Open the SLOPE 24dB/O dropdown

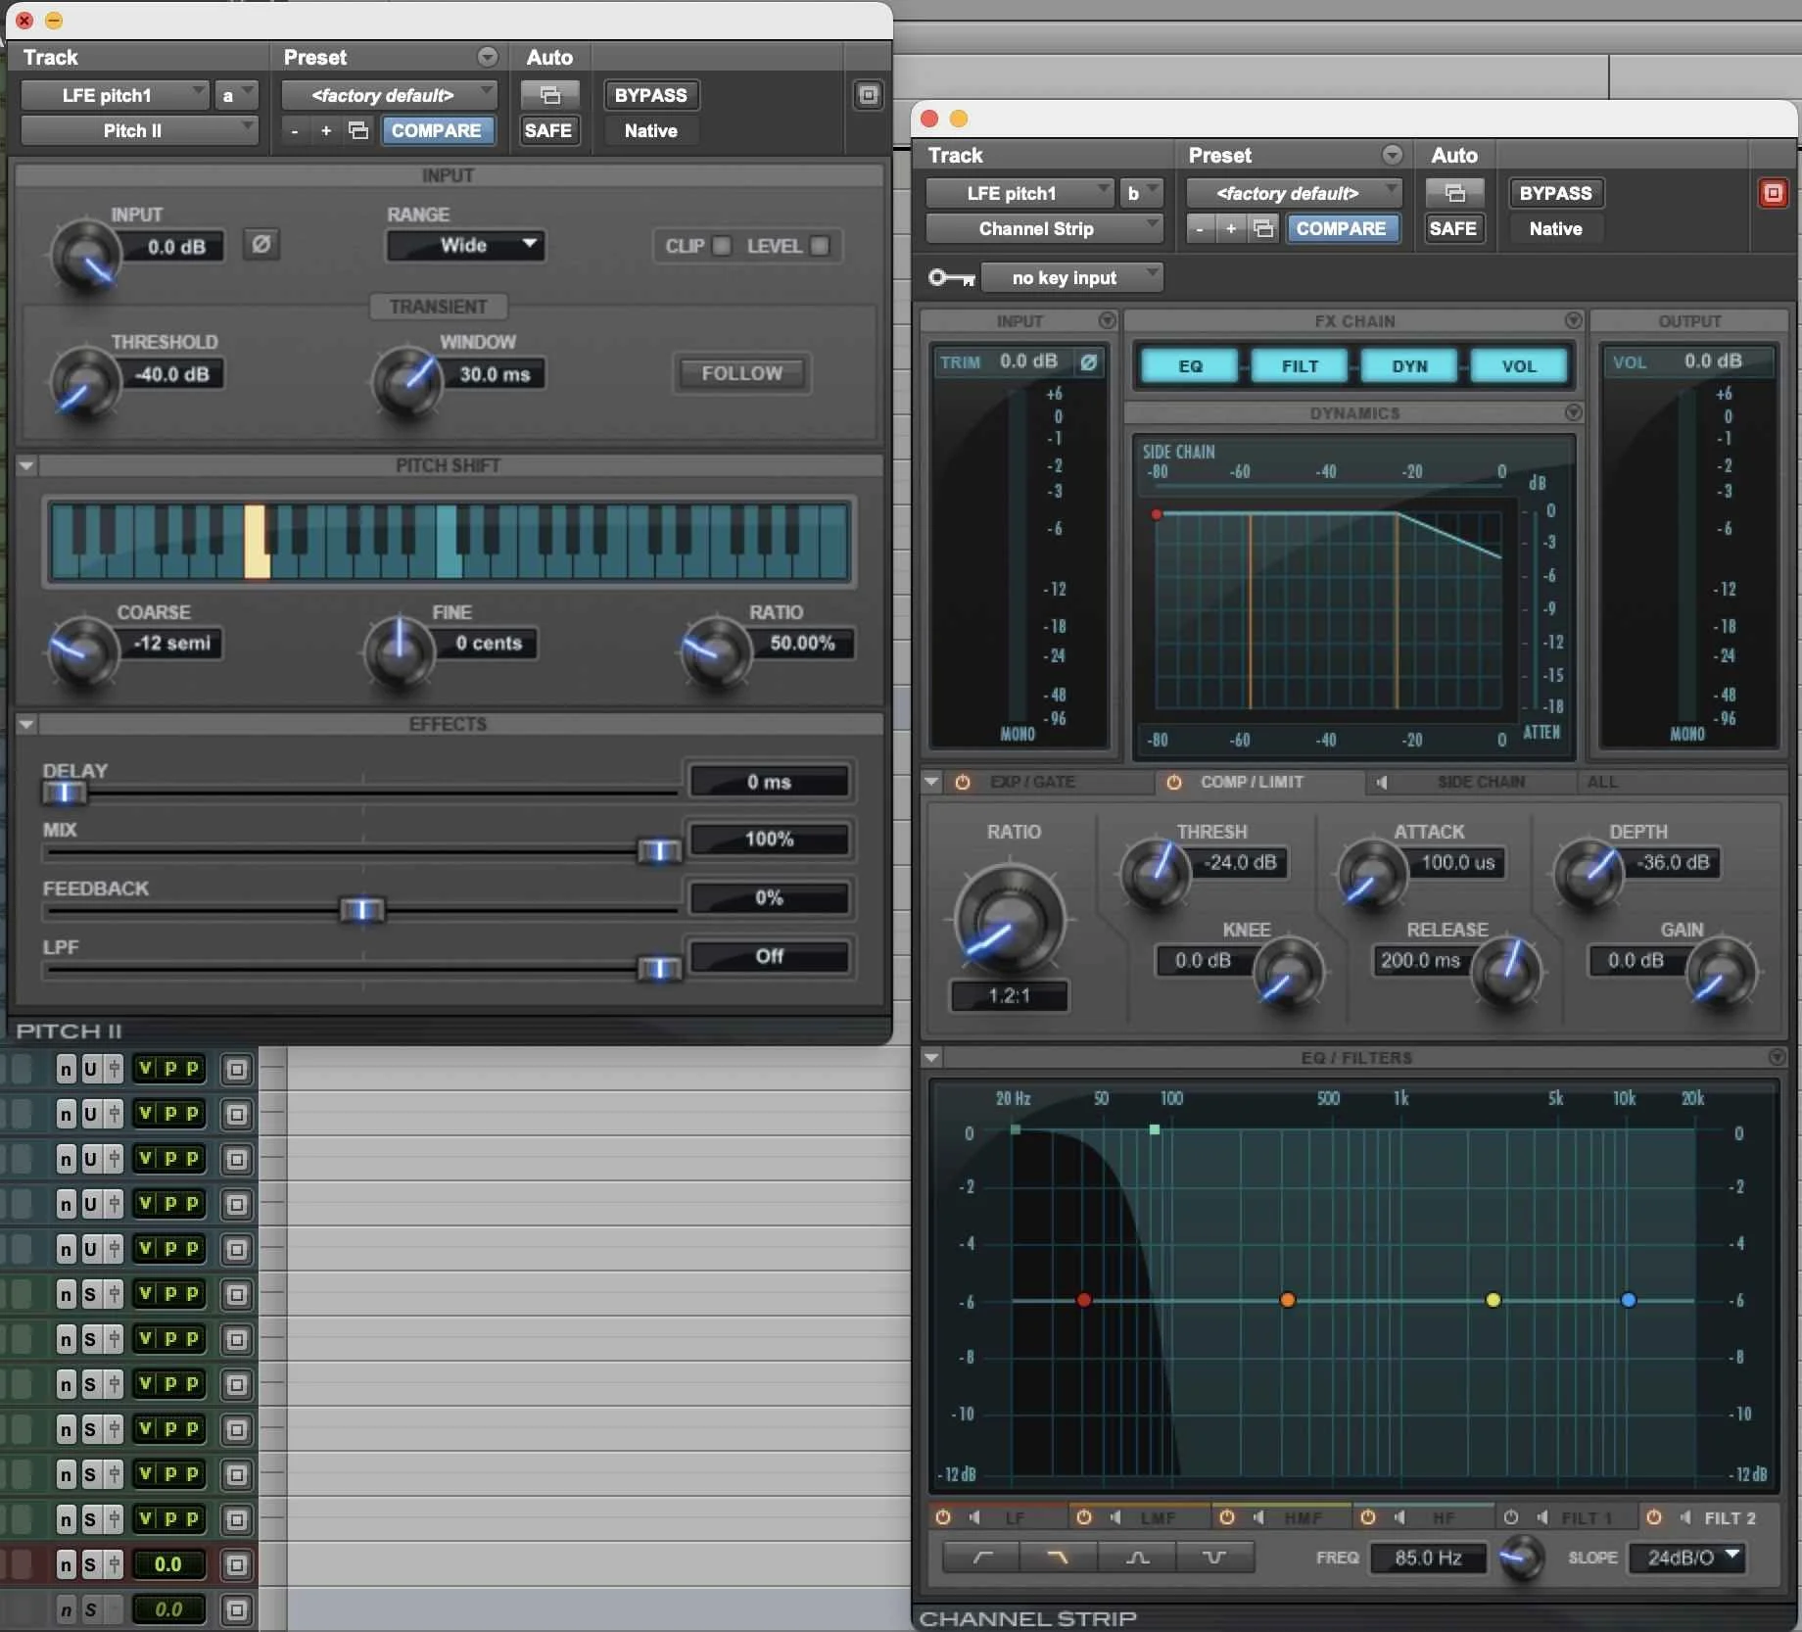click(1687, 1557)
